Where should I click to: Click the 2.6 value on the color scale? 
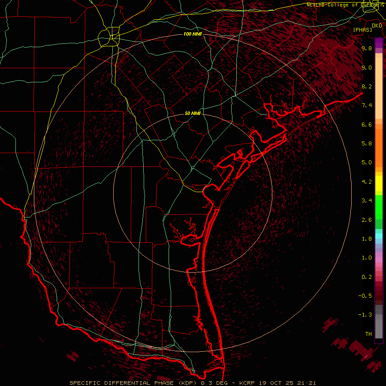click(367, 220)
